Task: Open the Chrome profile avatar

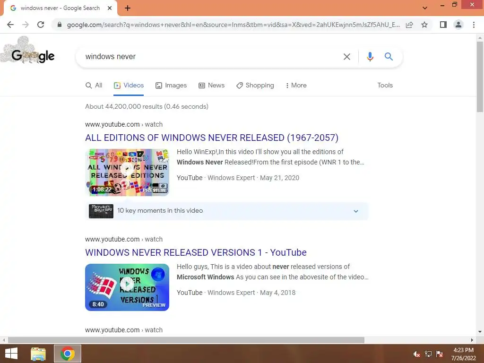Action: pyautogui.click(x=458, y=25)
